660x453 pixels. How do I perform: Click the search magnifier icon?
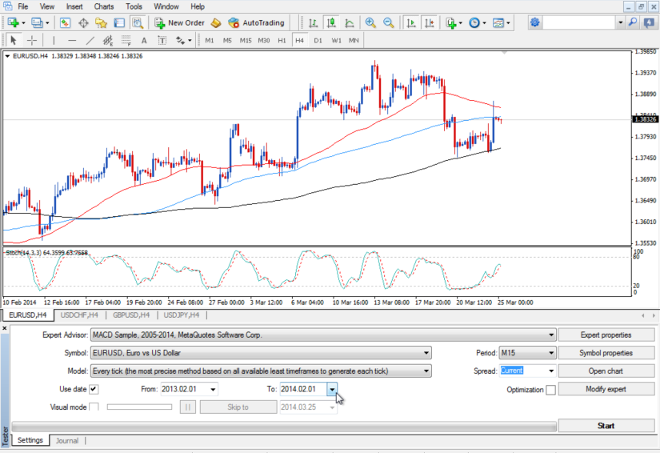[x=632, y=22]
